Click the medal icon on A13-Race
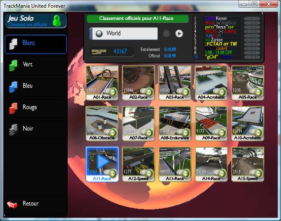281x221 pixels. pyautogui.click(x=185, y=173)
